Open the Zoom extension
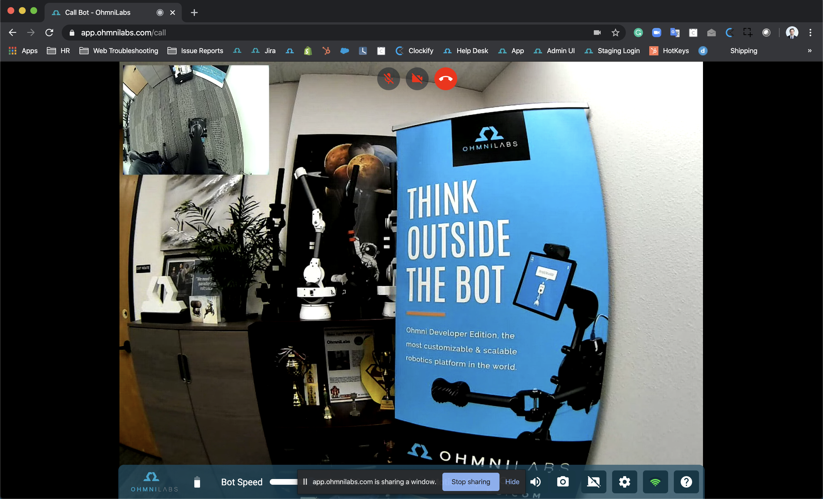 pyautogui.click(x=657, y=32)
